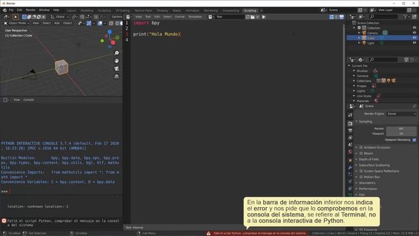The image size is (419, 236).
Task: Toggle line numbers display in text editor
Action: (x=331, y=17)
